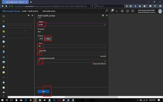Reload the page with refresh icon

92,6
